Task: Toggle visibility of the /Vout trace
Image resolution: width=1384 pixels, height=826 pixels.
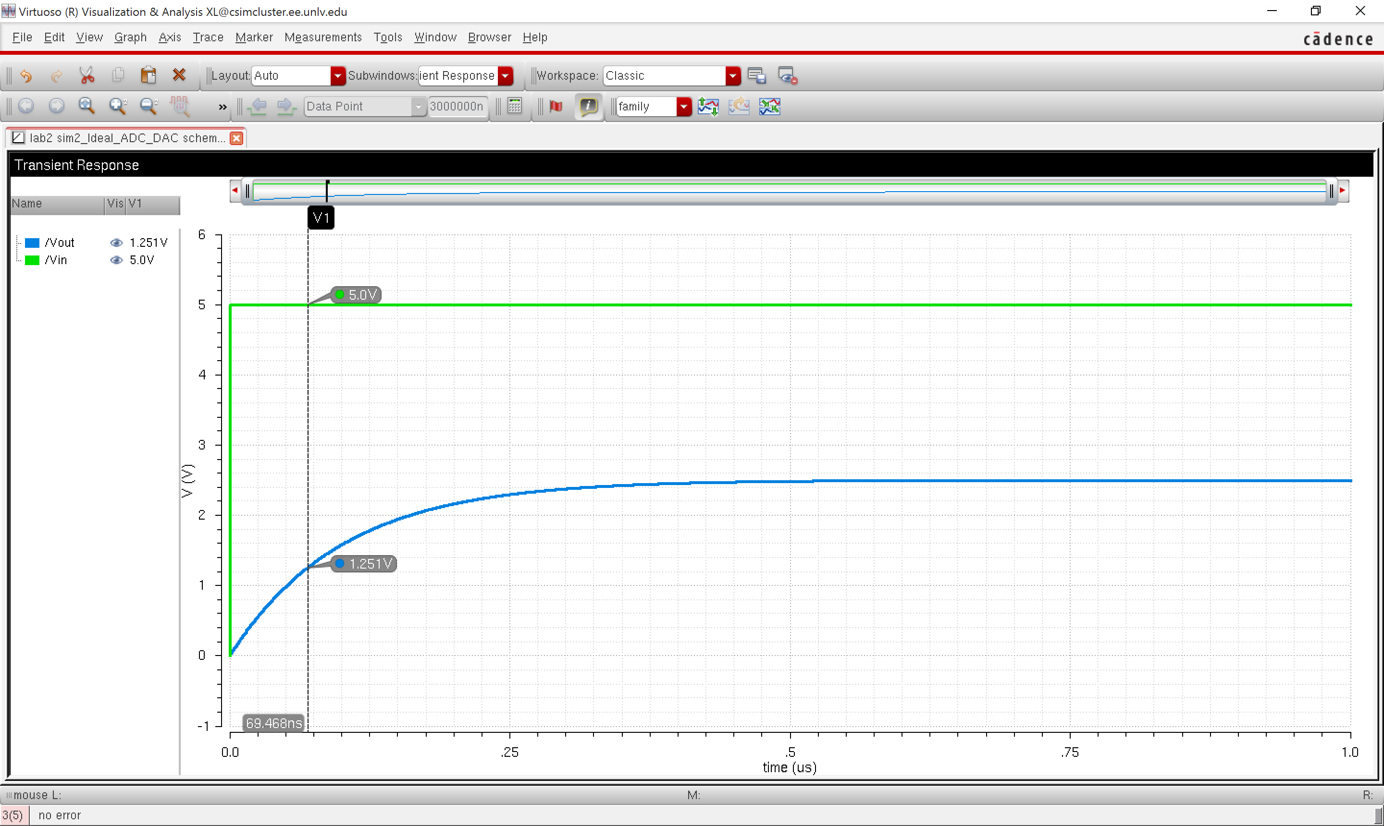Action: [117, 242]
